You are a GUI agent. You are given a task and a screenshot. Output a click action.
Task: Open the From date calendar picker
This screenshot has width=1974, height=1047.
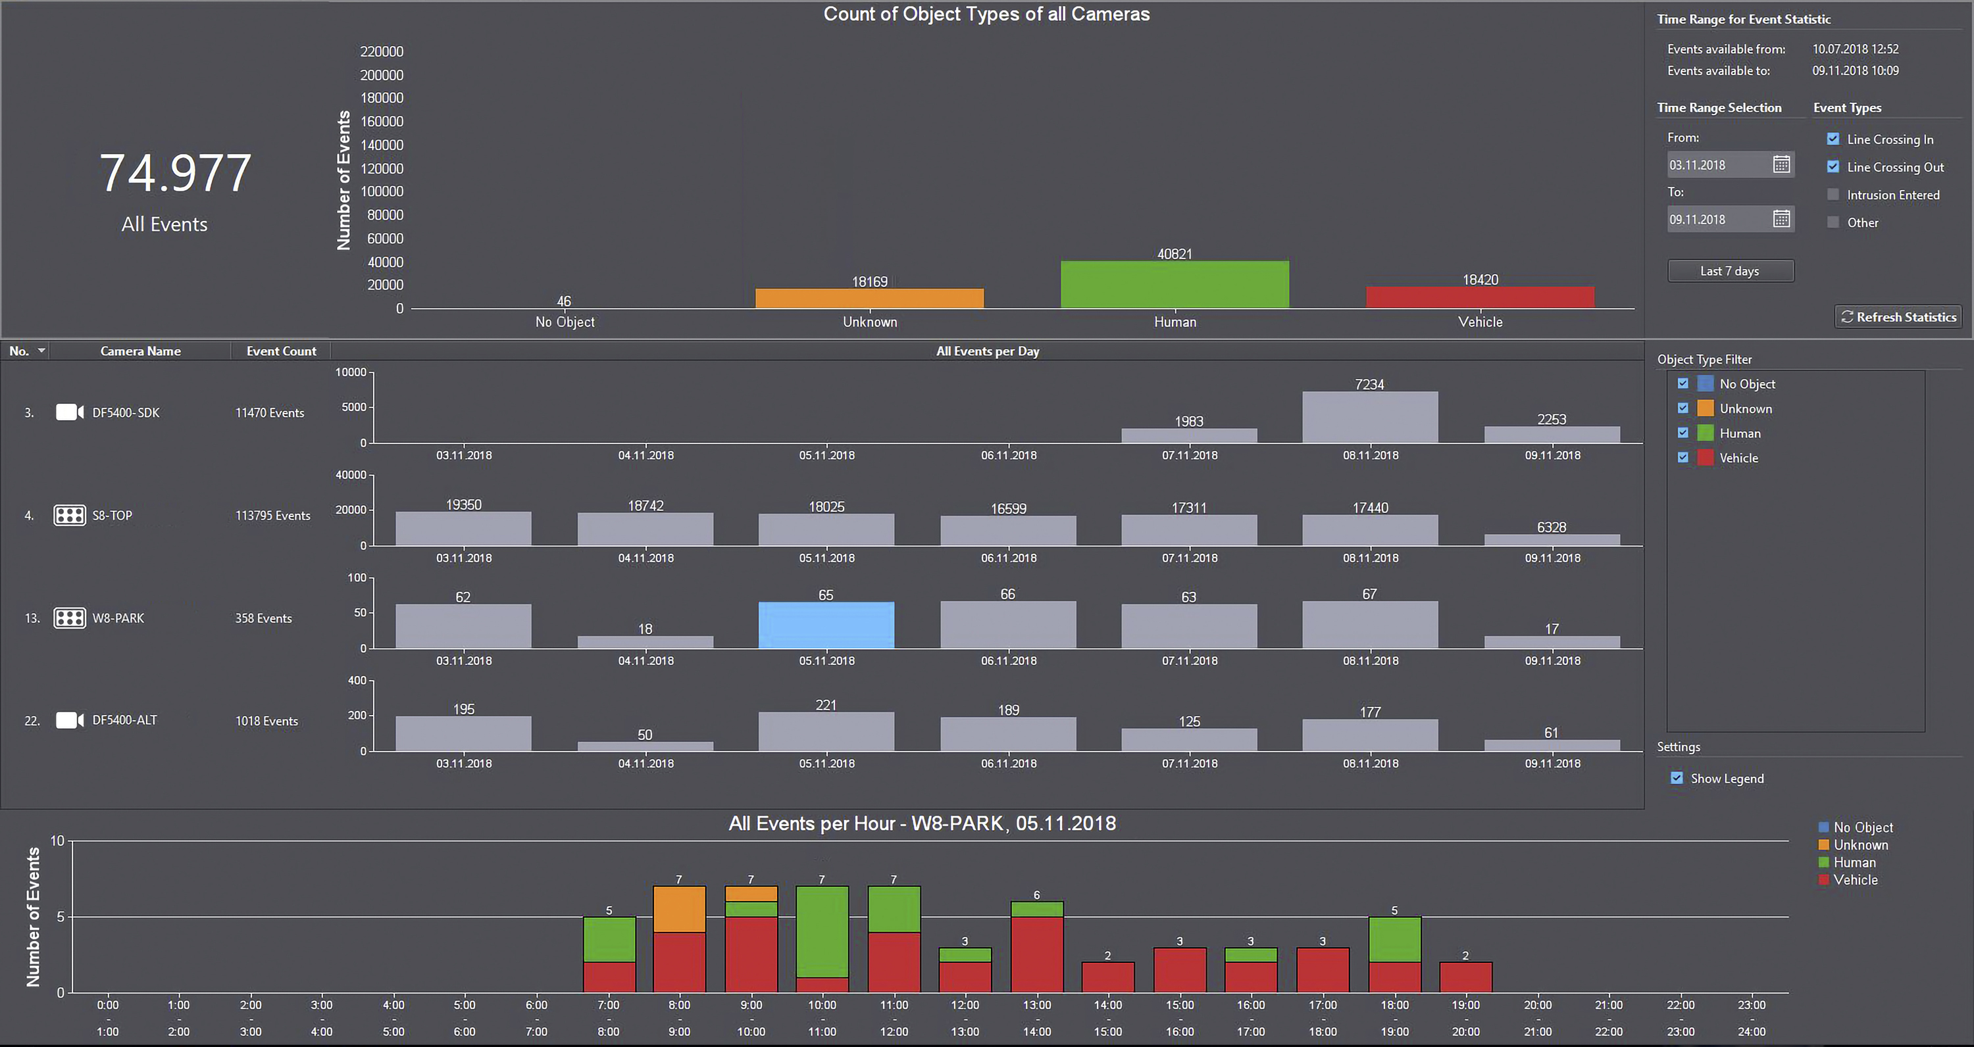tap(1782, 164)
